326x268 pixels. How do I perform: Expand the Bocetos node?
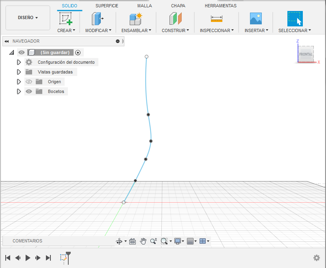(x=19, y=91)
